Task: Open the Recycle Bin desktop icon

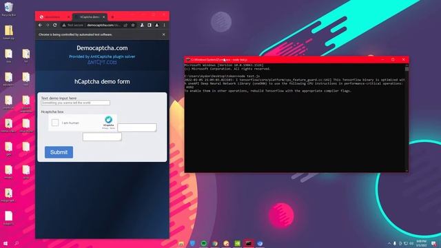Action: [x=9, y=9]
